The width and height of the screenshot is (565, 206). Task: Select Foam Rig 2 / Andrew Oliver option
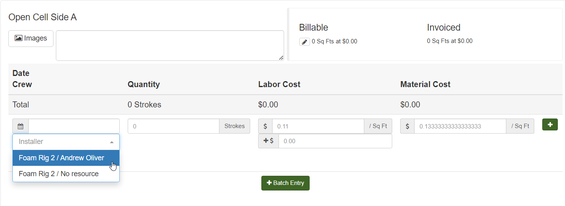coord(61,158)
